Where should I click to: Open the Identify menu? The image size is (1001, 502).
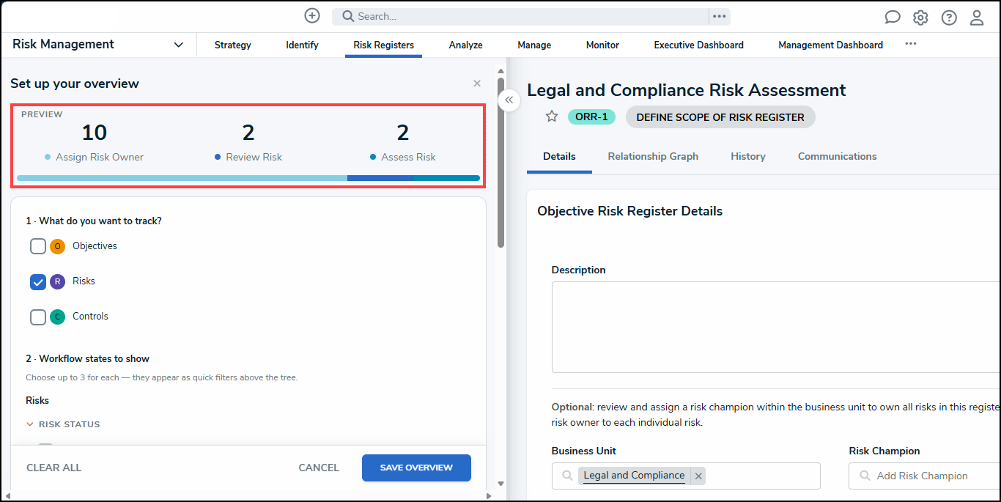(302, 45)
